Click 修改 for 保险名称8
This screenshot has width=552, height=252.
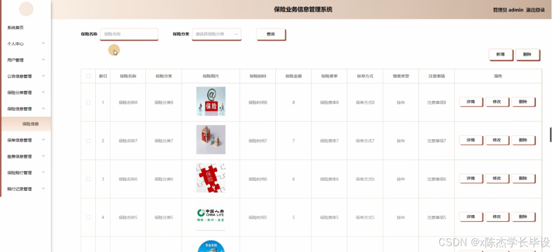point(497,102)
